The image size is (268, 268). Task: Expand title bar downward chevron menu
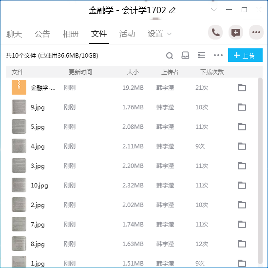tap(213, 10)
